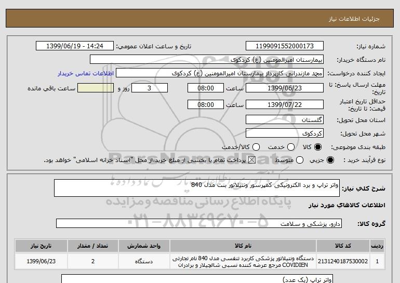Click the response deadline date 1399/06/23 field
The width and height of the screenshot is (400, 283).
(285, 88)
